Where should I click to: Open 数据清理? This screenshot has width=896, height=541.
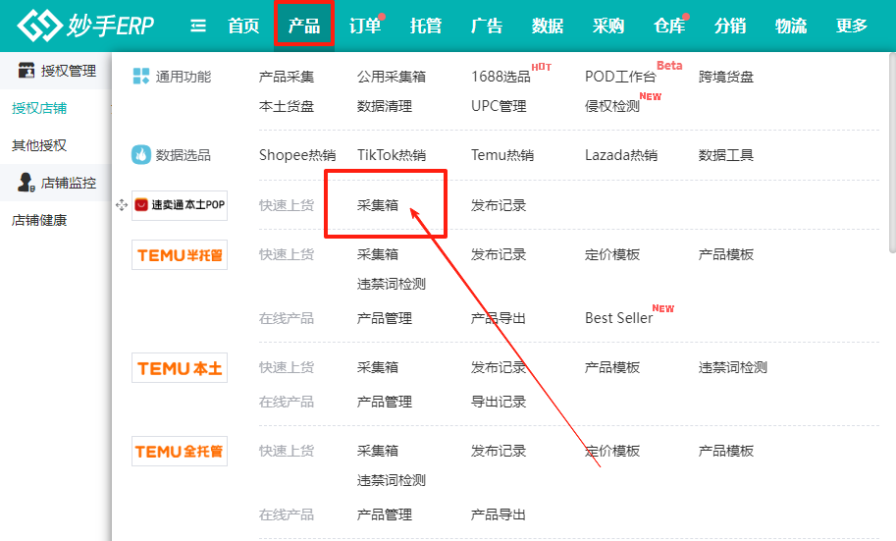385,106
